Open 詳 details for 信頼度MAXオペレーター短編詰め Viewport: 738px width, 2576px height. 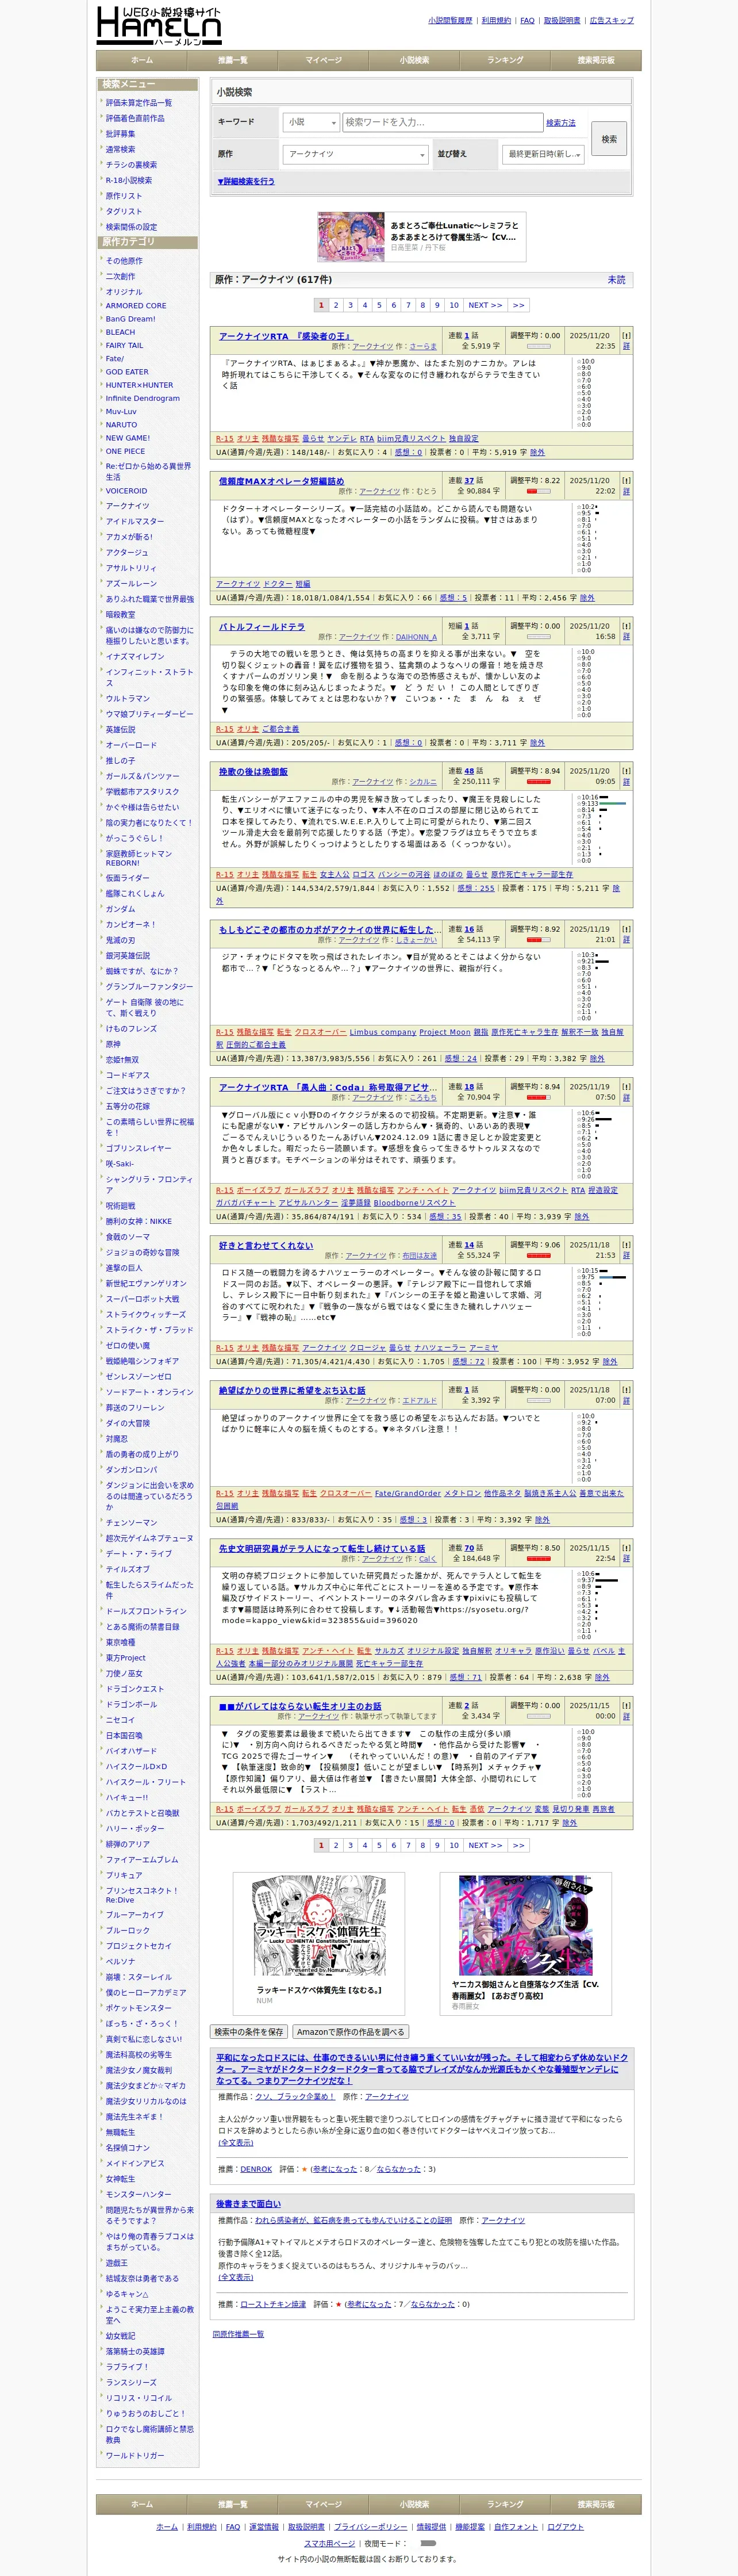click(626, 491)
